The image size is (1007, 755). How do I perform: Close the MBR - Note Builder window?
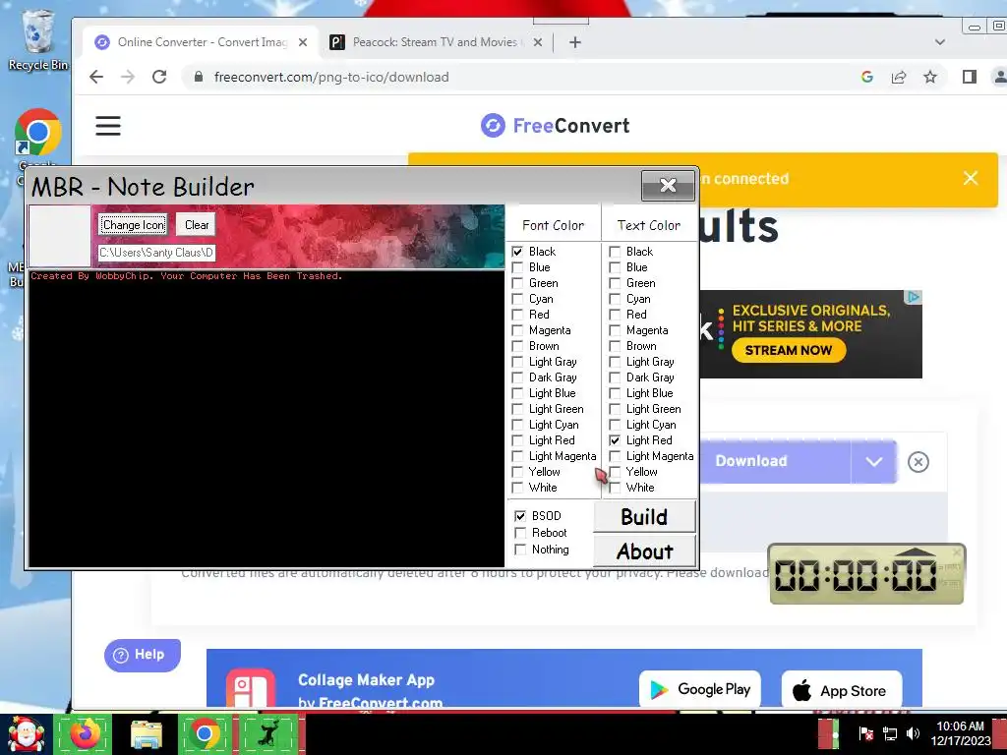click(x=668, y=186)
